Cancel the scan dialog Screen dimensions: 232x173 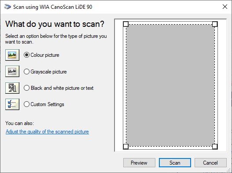[x=210, y=163]
